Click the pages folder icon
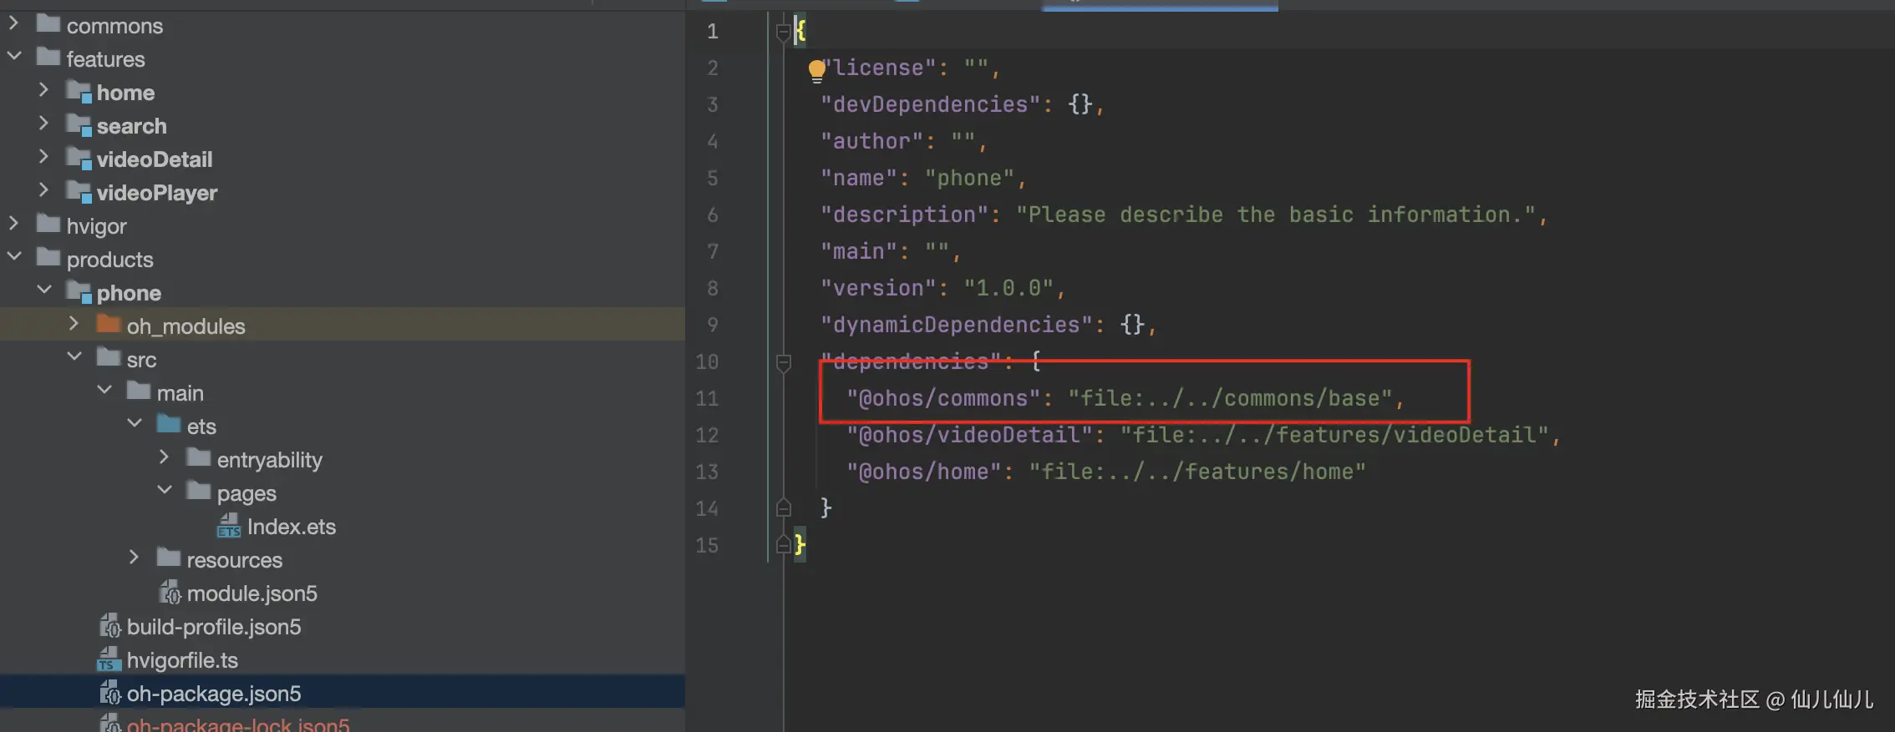This screenshot has width=1895, height=732. (x=199, y=492)
